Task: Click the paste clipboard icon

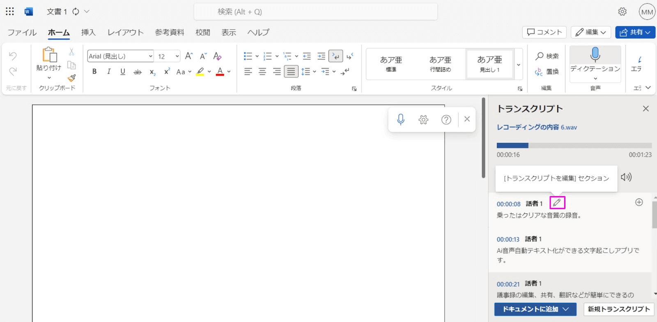Action: click(x=49, y=55)
